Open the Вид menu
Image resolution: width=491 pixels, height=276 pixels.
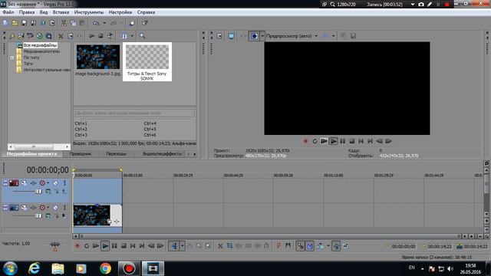tap(44, 12)
